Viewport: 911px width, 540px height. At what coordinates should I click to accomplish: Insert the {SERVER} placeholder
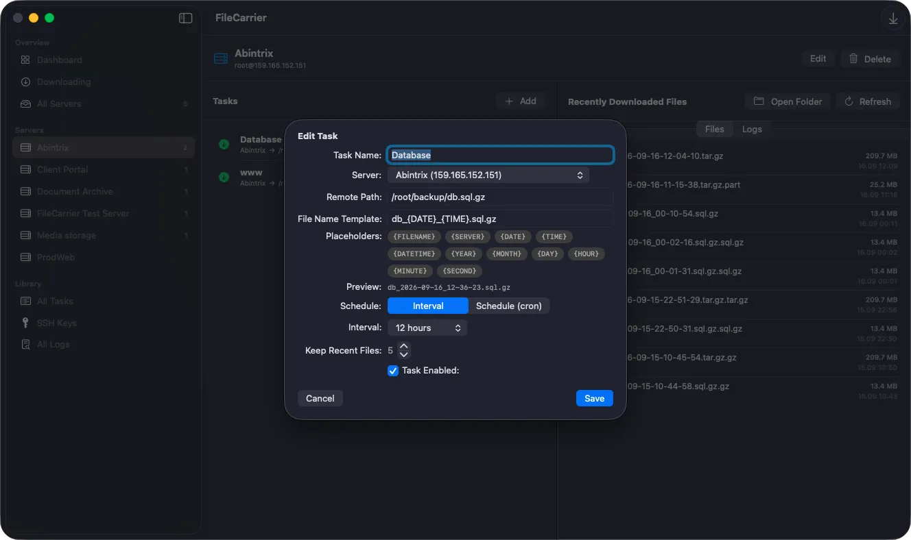point(467,236)
